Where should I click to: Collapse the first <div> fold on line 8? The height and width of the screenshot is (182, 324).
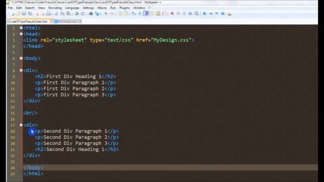tap(21, 70)
